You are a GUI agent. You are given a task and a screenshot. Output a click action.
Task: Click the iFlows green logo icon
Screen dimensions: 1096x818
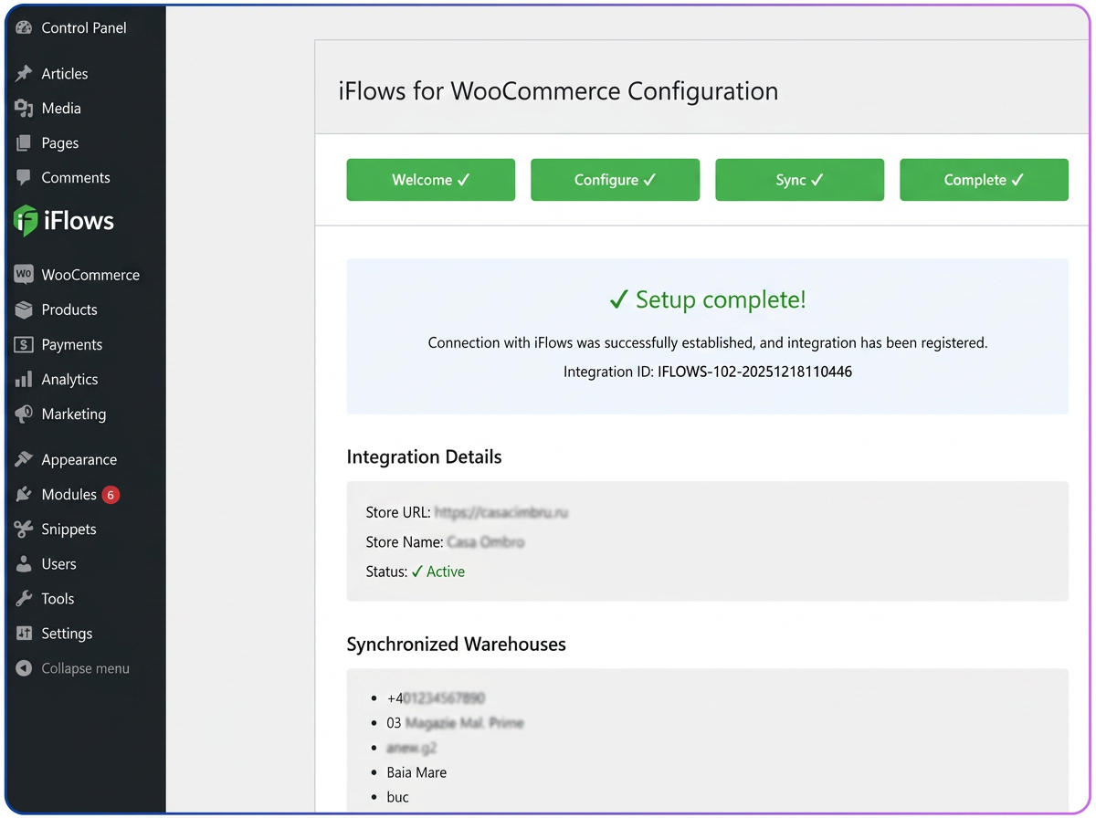point(26,221)
